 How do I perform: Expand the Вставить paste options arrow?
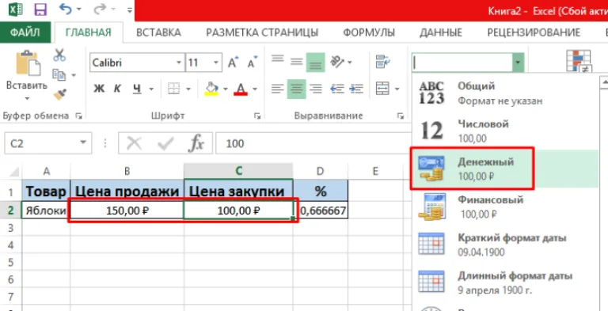pos(27,98)
